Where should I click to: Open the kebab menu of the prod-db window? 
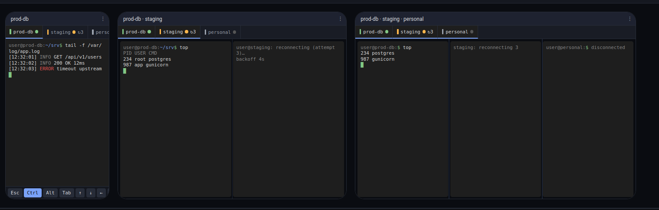coord(103,19)
